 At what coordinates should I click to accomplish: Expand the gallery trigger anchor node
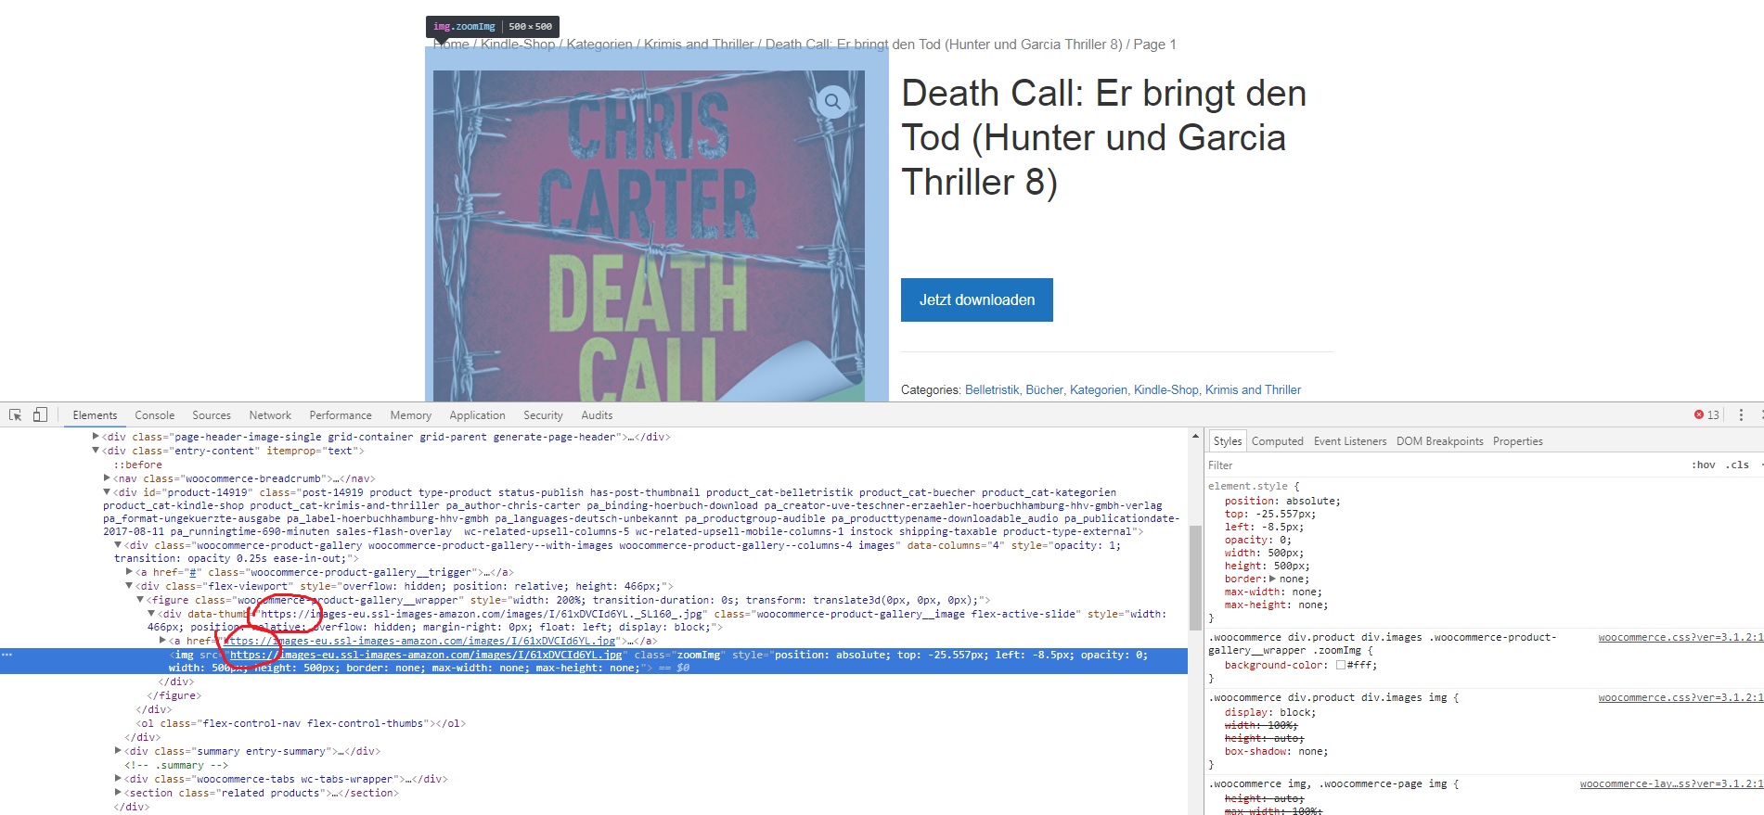pyautogui.click(x=129, y=572)
